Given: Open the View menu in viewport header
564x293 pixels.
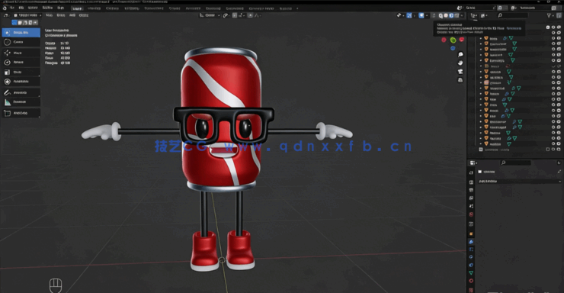Looking at the screenshot, I should click(x=50, y=15).
